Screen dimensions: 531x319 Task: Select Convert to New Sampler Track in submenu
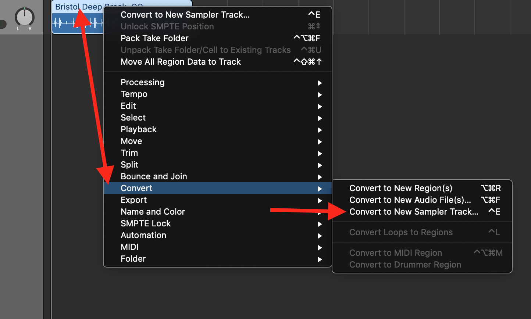click(413, 212)
